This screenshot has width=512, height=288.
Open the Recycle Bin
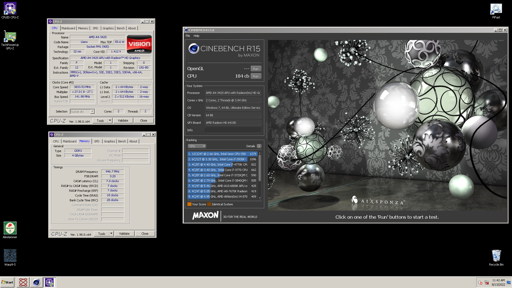point(496,258)
